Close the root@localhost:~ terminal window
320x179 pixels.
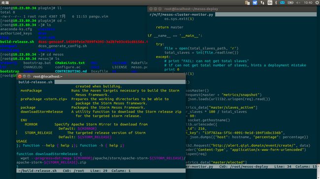click(20, 76)
